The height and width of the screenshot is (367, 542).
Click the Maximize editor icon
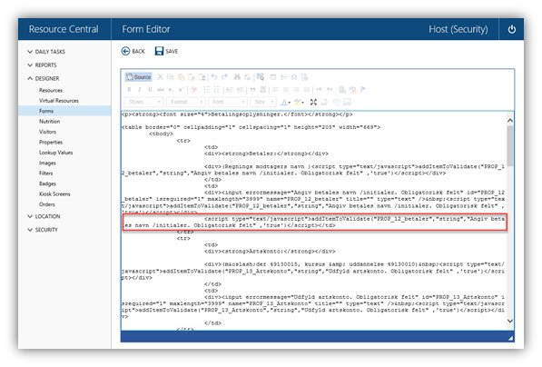(313, 102)
